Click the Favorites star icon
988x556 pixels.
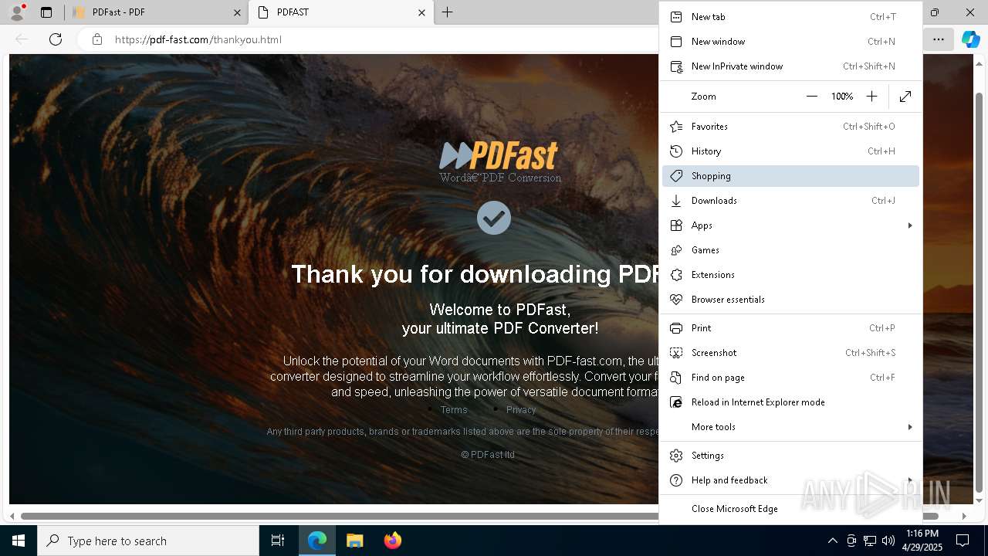pyautogui.click(x=676, y=127)
